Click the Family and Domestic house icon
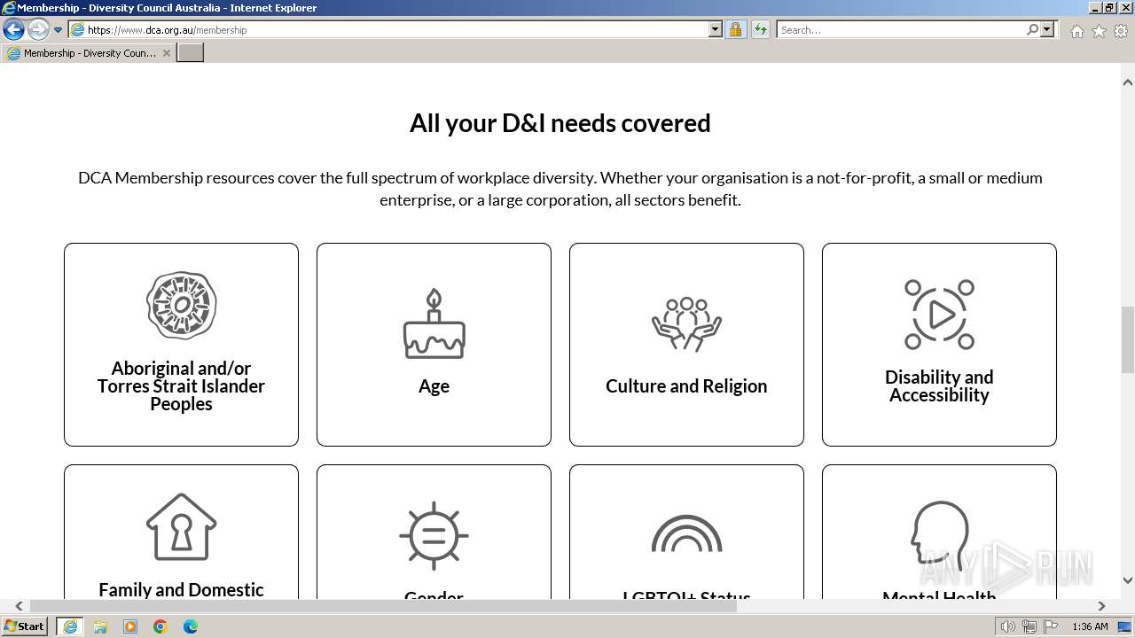The height and width of the screenshot is (638, 1135). click(x=181, y=527)
